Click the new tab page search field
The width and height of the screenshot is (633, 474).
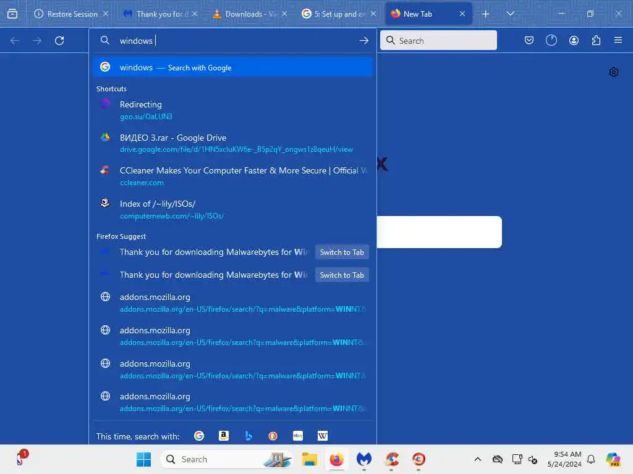click(440, 232)
